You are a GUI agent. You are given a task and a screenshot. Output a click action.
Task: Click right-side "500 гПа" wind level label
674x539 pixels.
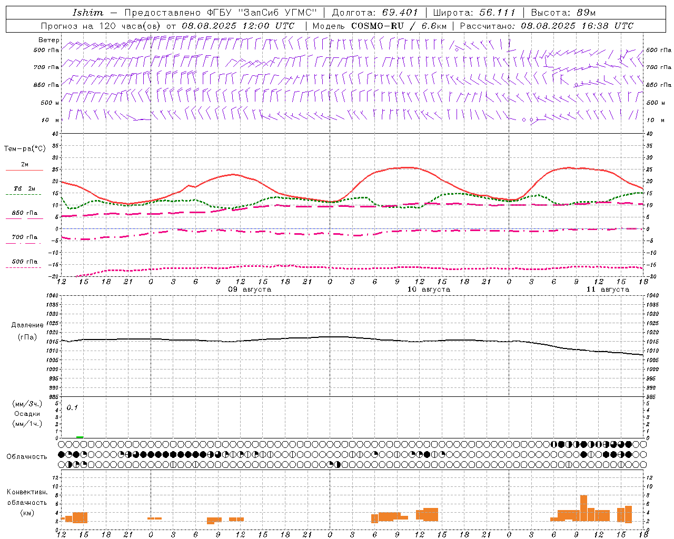[659, 50]
